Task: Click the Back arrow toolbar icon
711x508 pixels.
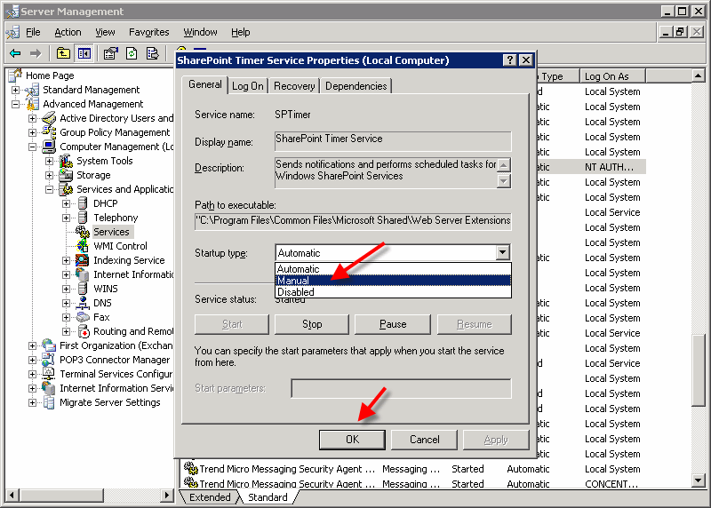Action: pyautogui.click(x=15, y=53)
